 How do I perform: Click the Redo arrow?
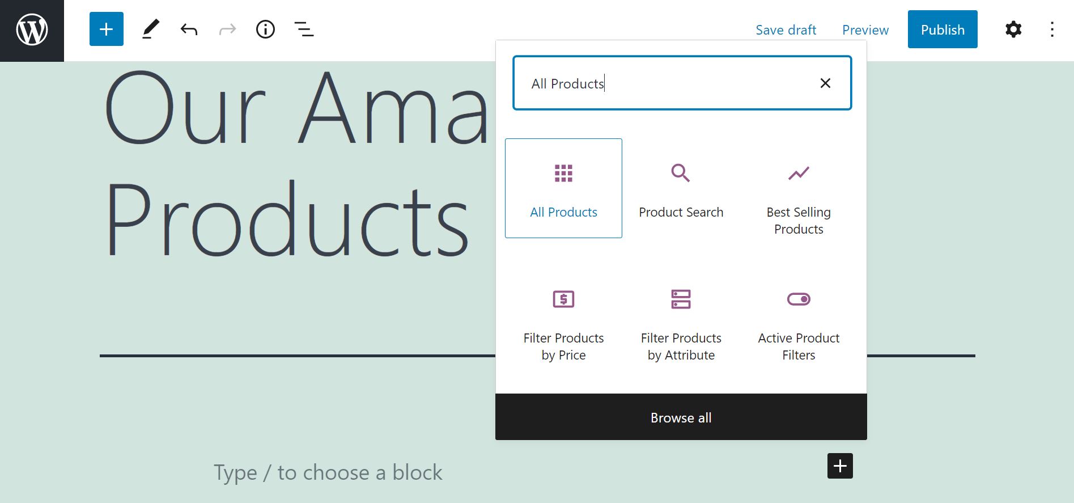tap(227, 29)
